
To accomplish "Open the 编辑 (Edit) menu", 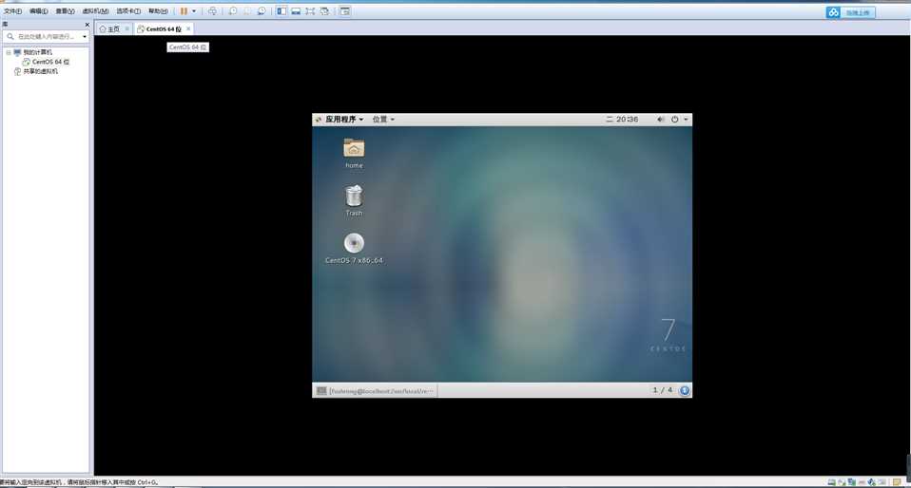I will (x=38, y=11).
